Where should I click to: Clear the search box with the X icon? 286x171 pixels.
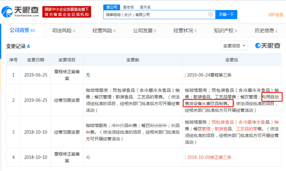click(211, 15)
